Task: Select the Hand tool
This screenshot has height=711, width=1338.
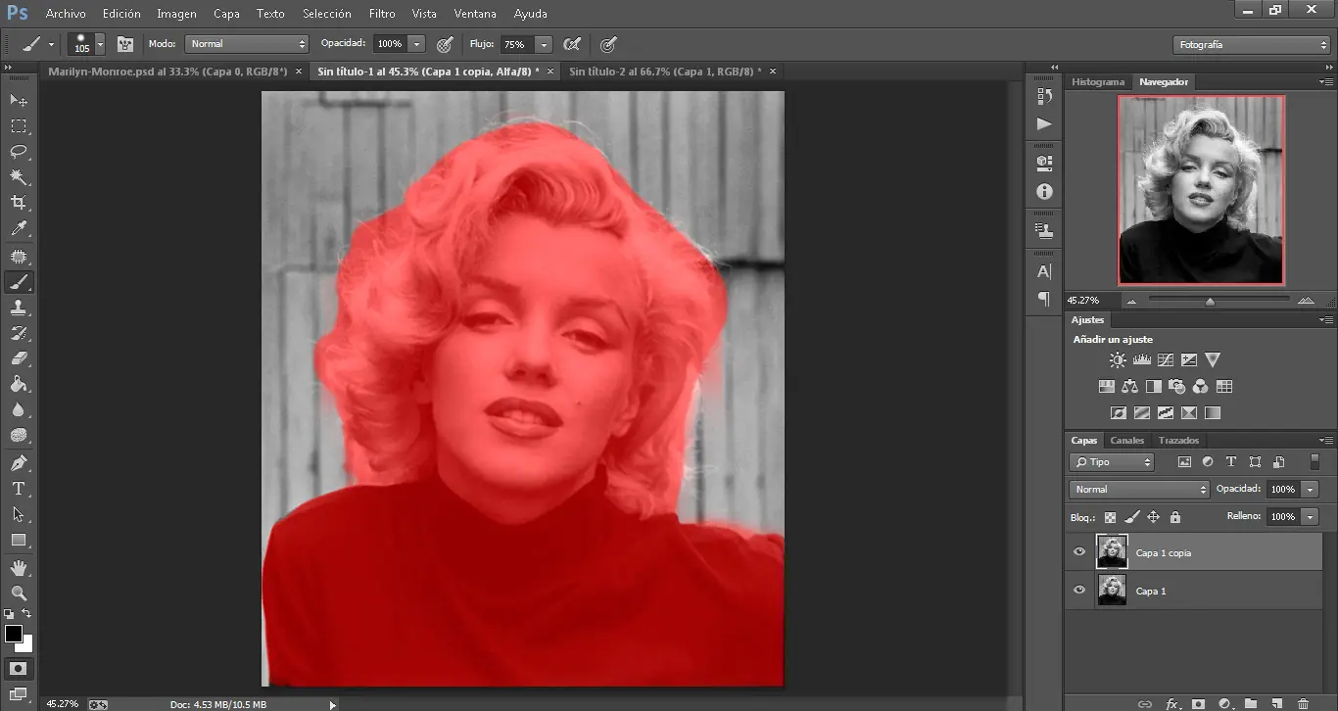Action: coord(19,567)
